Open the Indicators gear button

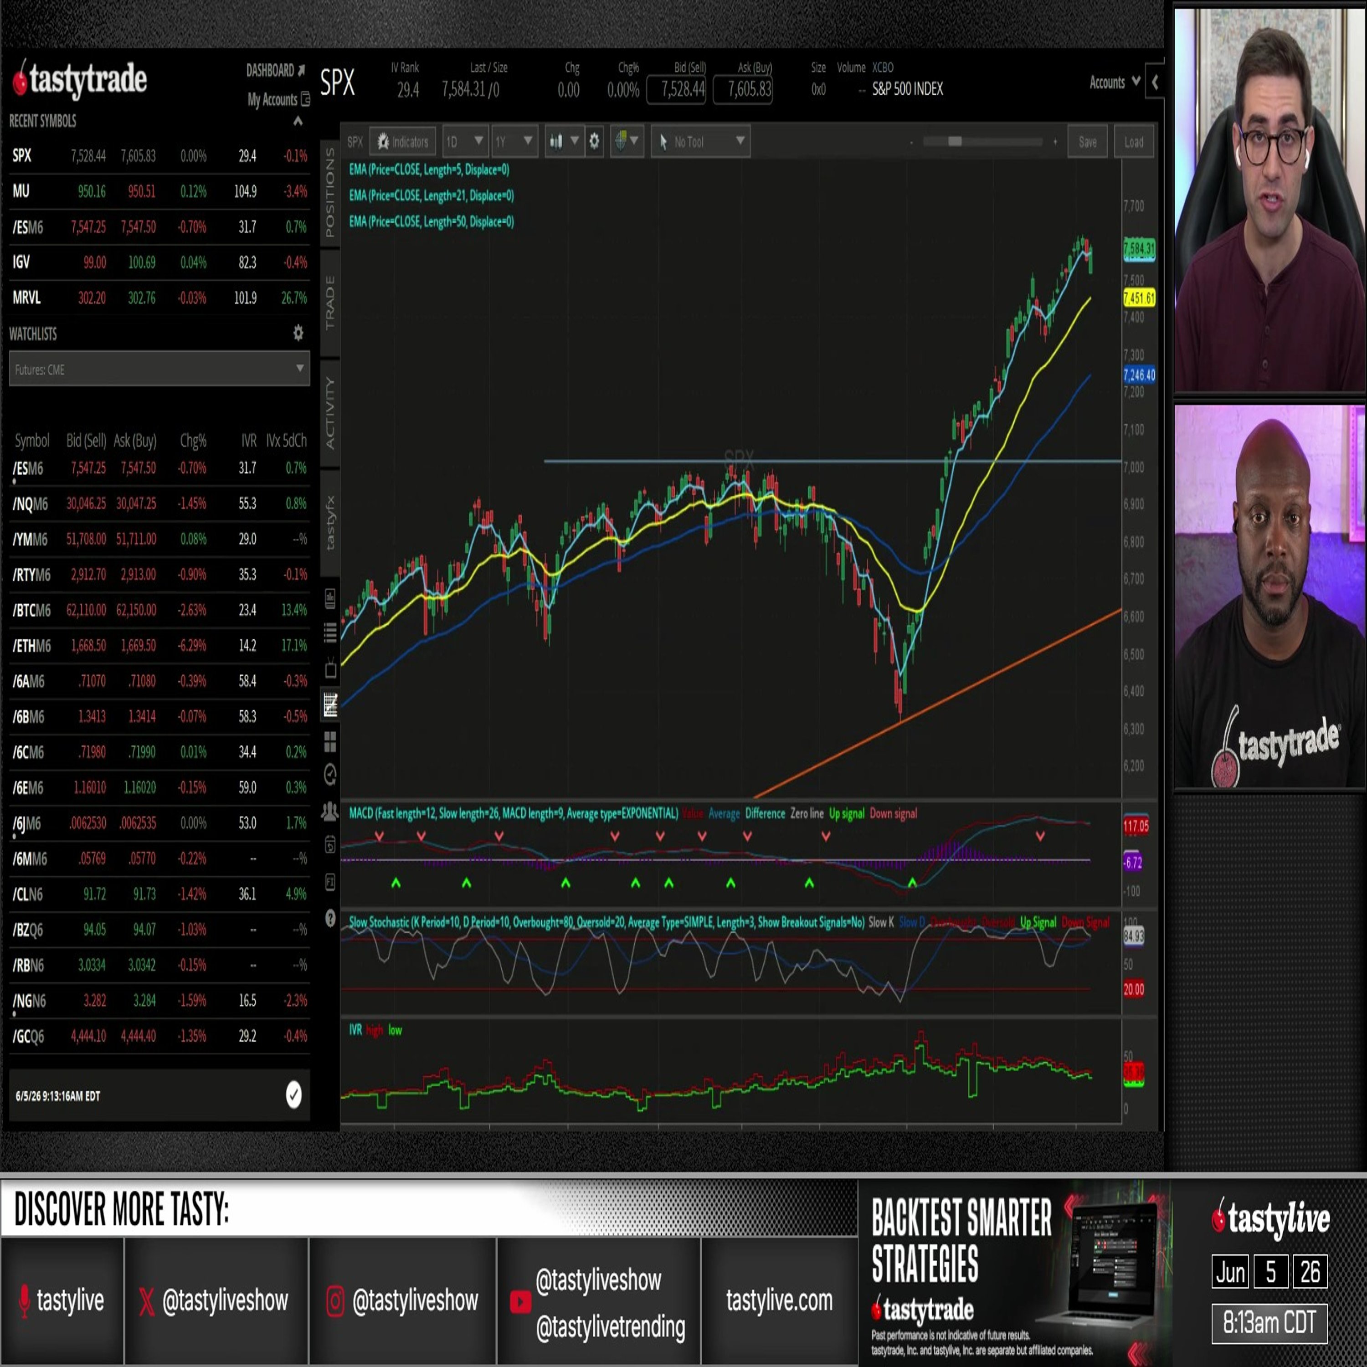pyautogui.click(x=402, y=142)
